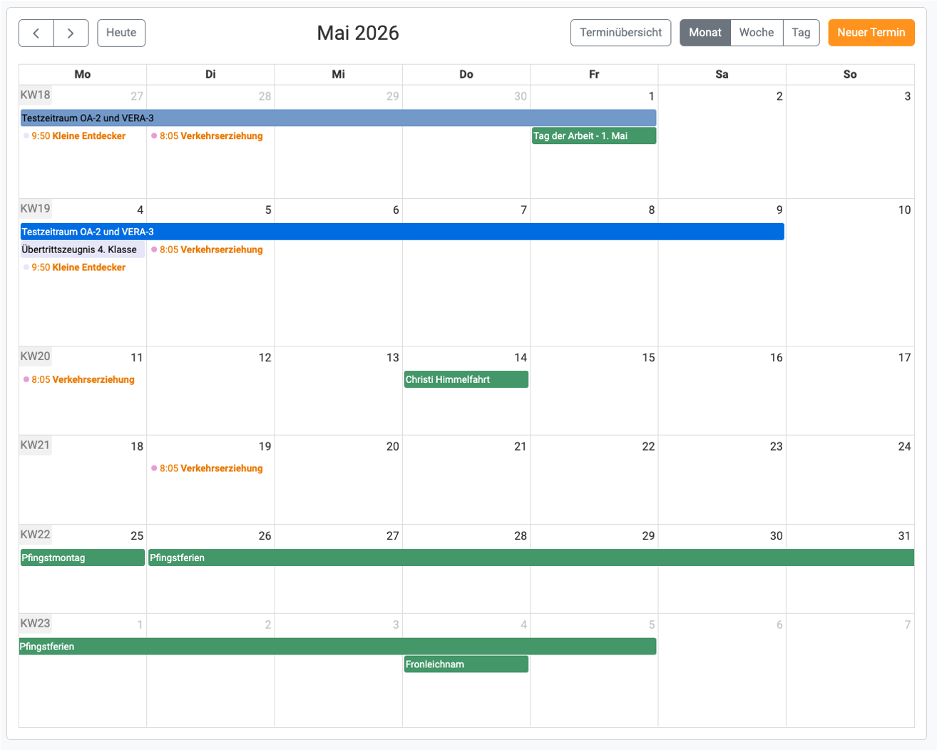Screen dimensions: 937x750
Task: Switch to Tag view
Action: (x=801, y=33)
